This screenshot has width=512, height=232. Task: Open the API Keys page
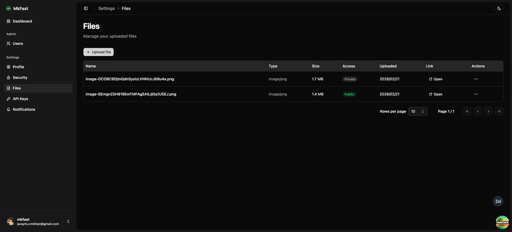point(20,99)
